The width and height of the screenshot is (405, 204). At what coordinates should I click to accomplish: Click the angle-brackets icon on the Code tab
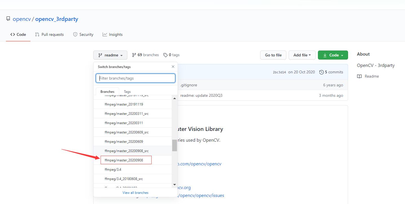(12, 34)
